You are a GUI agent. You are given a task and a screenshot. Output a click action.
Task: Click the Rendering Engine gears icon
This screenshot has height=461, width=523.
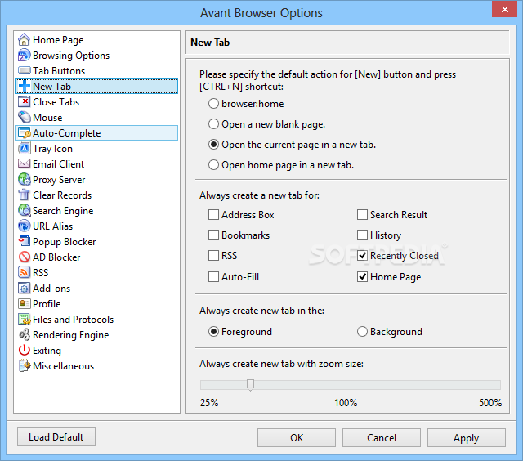pyautogui.click(x=24, y=334)
